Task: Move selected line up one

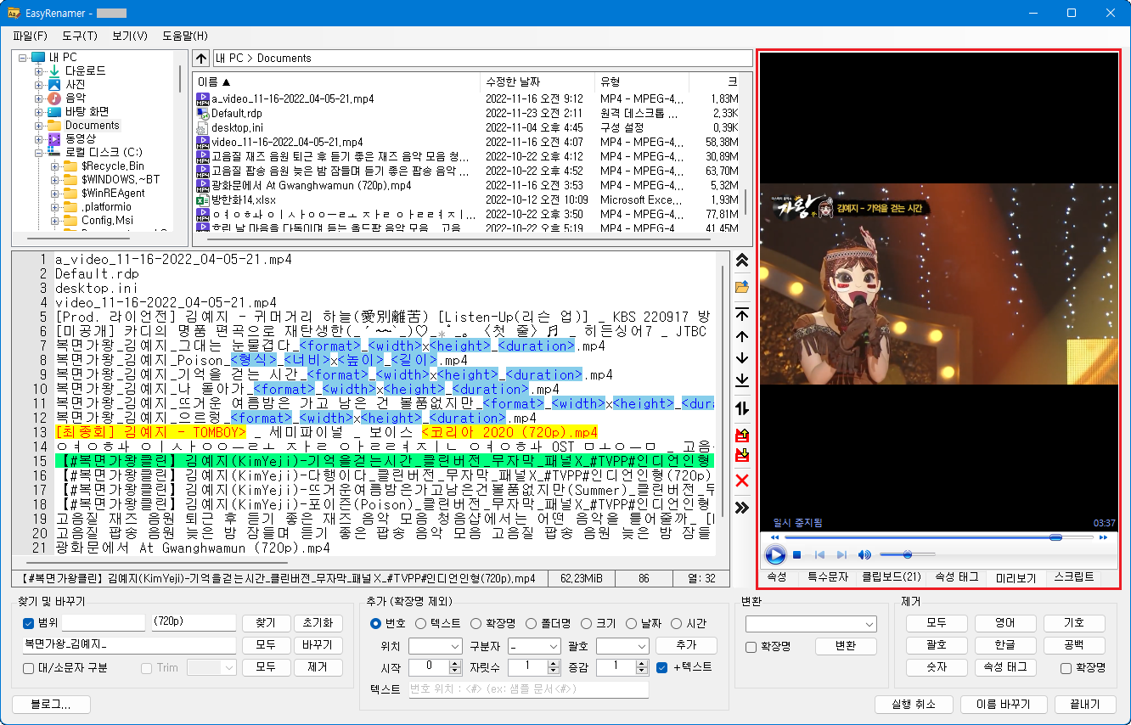Action: click(741, 337)
